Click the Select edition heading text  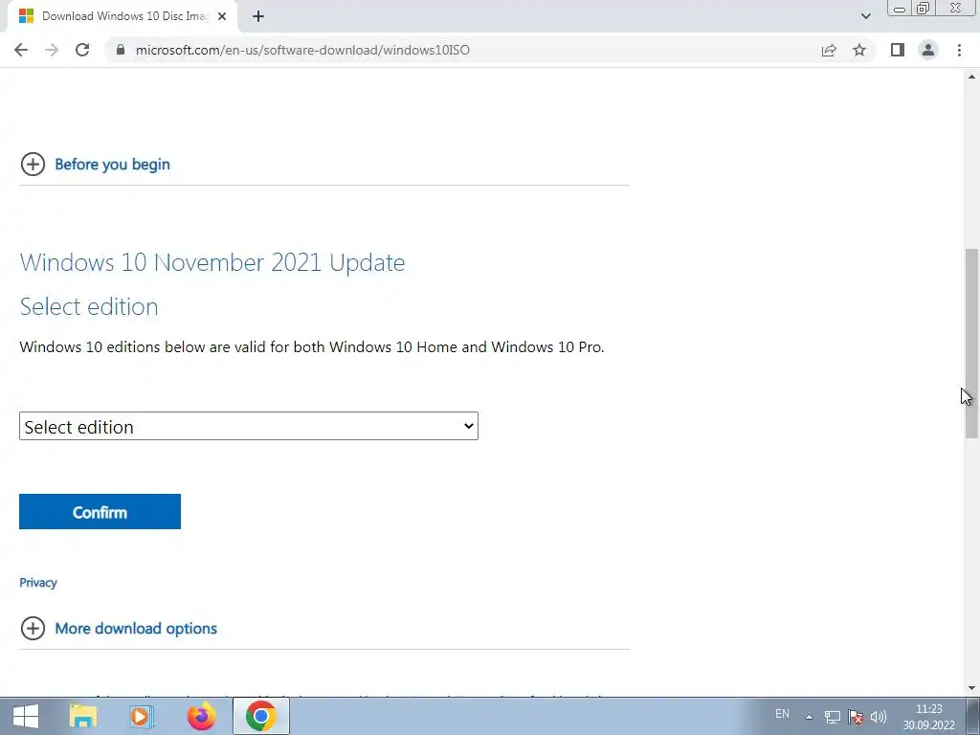tap(89, 307)
